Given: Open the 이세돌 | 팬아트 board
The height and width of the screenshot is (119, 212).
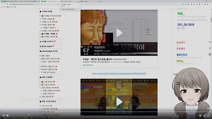Looking at the screenshot, I should tap(50, 37).
